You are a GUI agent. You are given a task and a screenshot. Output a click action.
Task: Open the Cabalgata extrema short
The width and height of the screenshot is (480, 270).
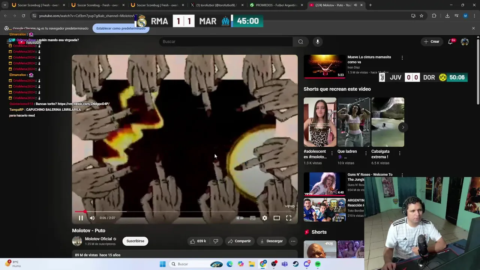388,122
